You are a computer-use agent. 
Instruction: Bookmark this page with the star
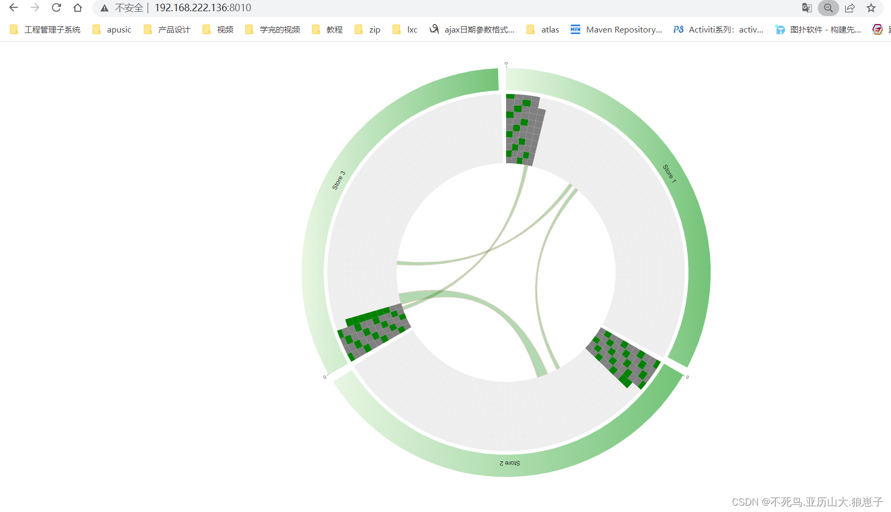(871, 7)
